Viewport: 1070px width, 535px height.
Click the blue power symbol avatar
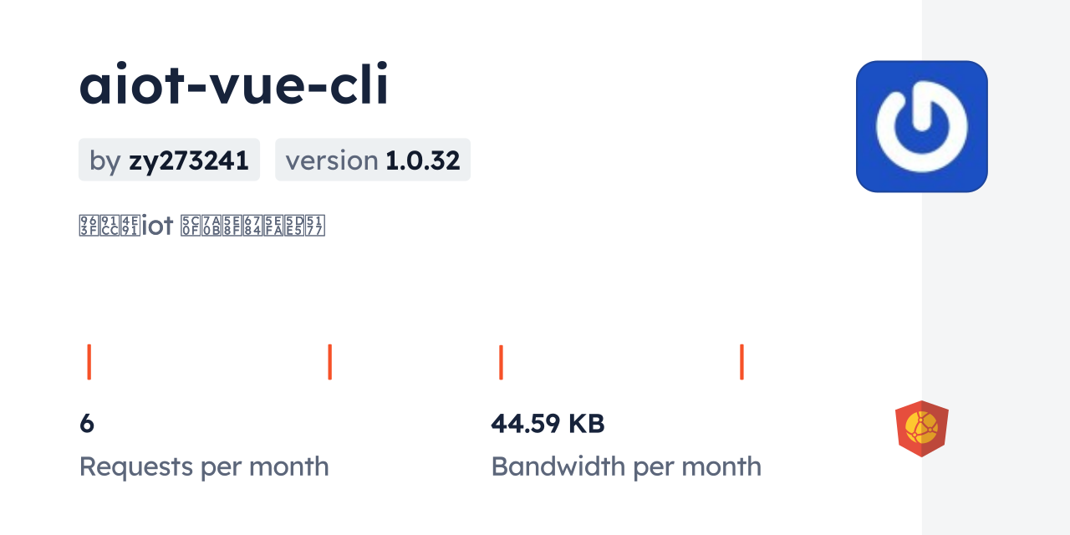921,126
